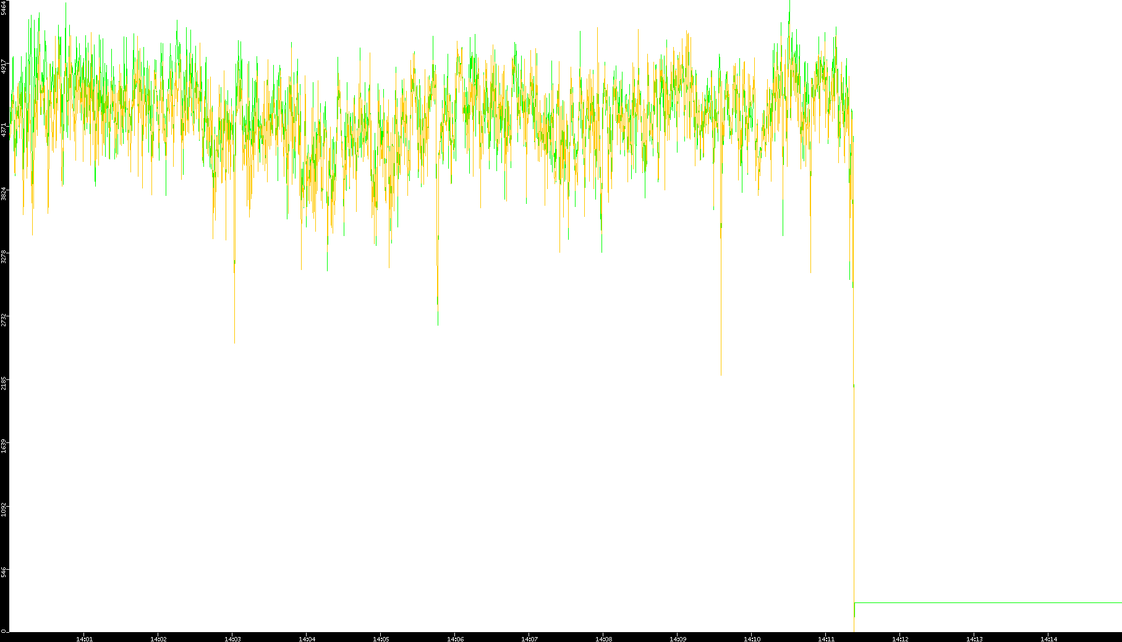This screenshot has width=1122, height=642.
Task: Click the 14:01 time axis label
Action: point(84,639)
